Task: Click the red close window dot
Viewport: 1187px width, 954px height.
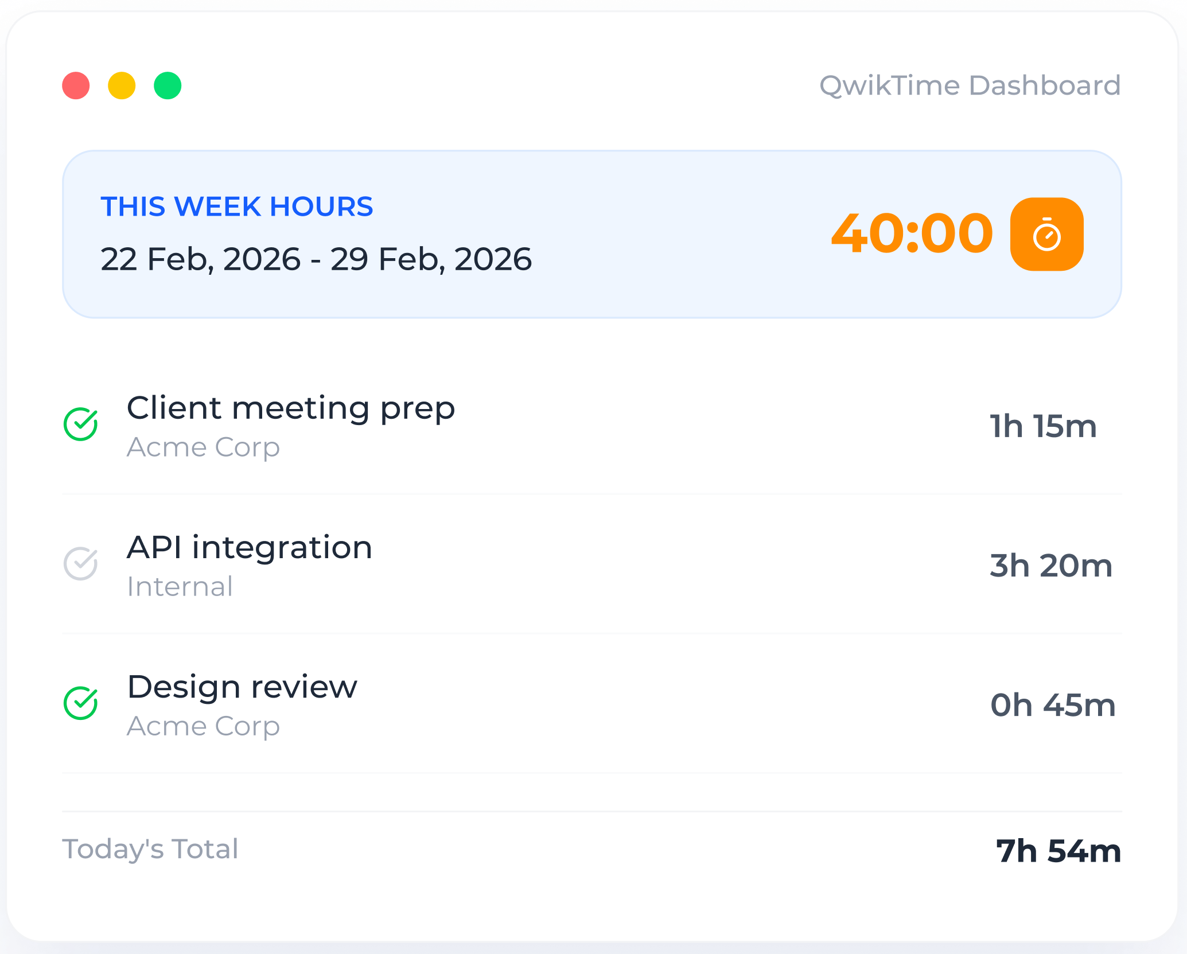Action: [76, 85]
